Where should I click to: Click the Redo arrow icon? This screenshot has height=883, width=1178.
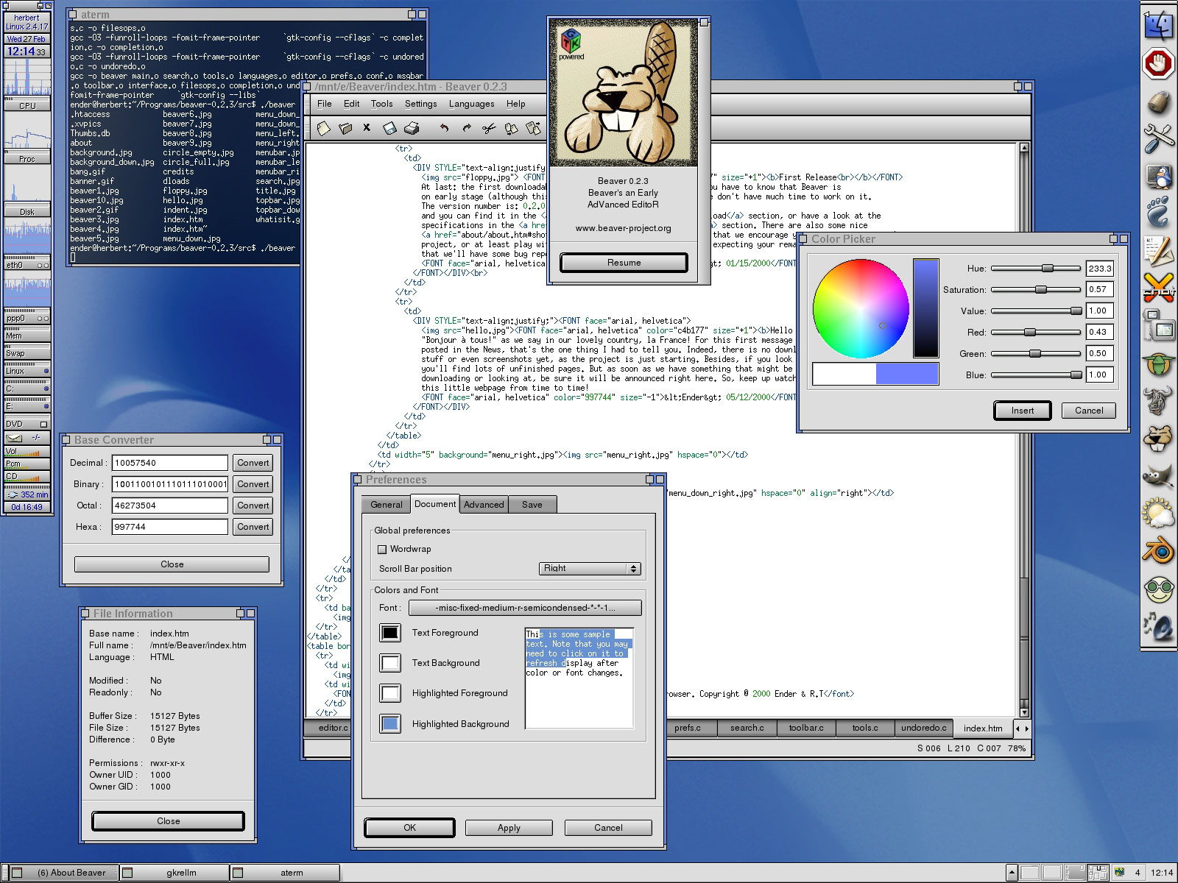pos(466,129)
